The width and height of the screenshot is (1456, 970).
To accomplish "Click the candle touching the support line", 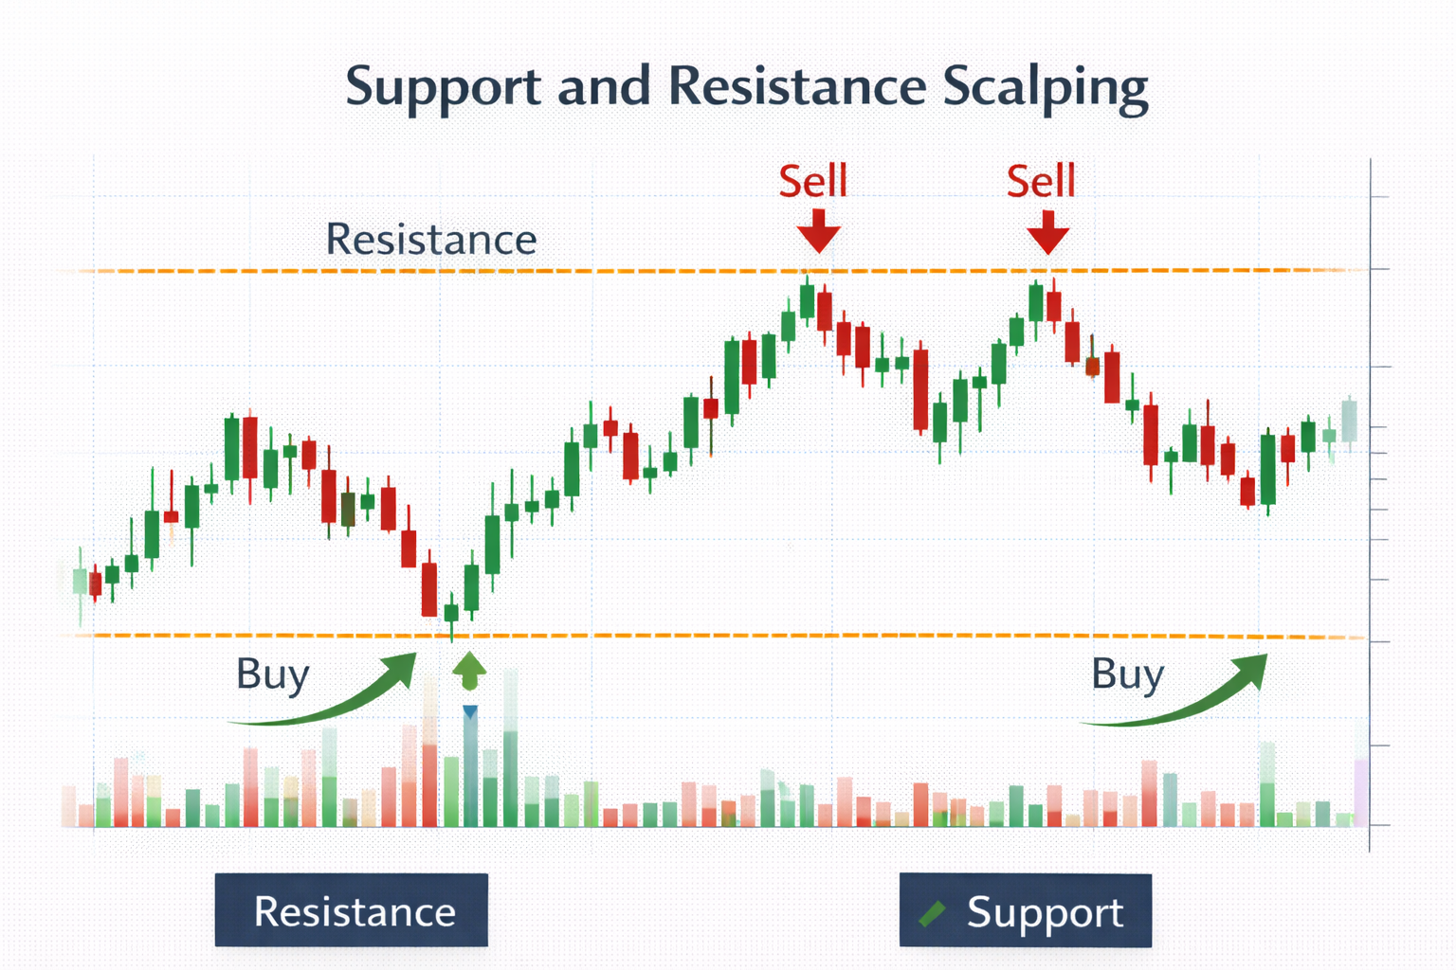I will (451, 613).
